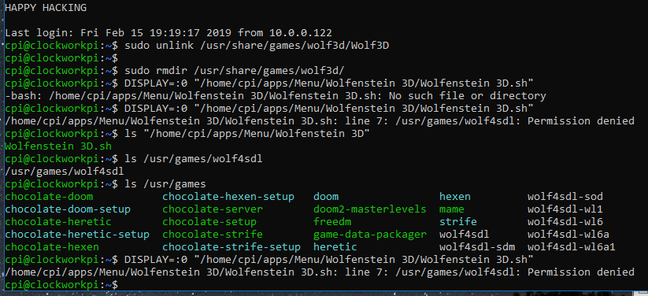Click the 'wolf4sdl-sdm' filename

pos(477,247)
